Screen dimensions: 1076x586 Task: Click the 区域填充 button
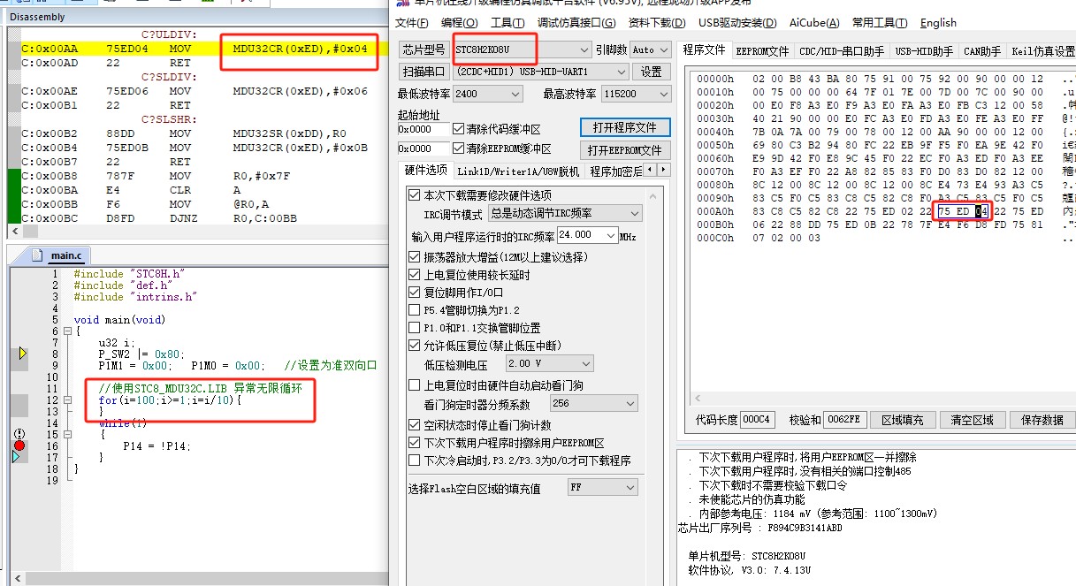tap(902, 420)
